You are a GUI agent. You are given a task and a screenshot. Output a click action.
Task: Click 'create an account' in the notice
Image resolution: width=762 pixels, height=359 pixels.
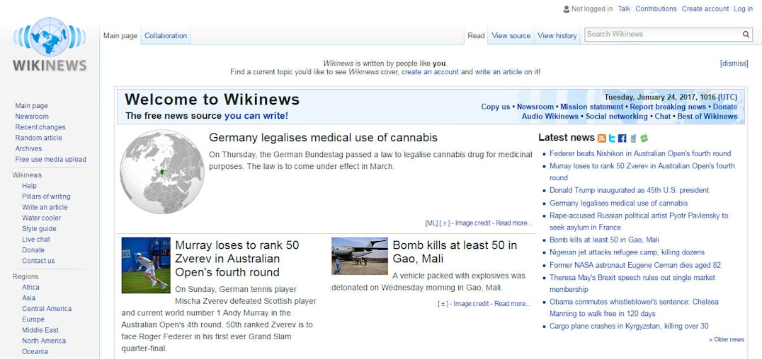point(430,72)
